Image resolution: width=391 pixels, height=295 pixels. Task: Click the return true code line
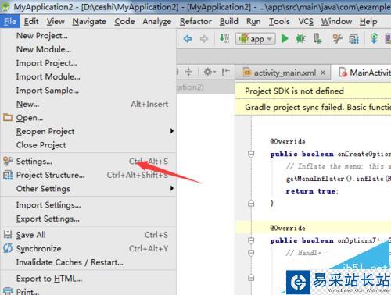click(312, 191)
